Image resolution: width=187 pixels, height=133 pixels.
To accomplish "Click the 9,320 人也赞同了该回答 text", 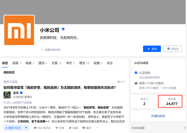I will (x=18, y=103).
